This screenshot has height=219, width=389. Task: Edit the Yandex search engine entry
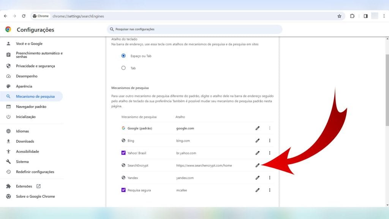coord(257,178)
